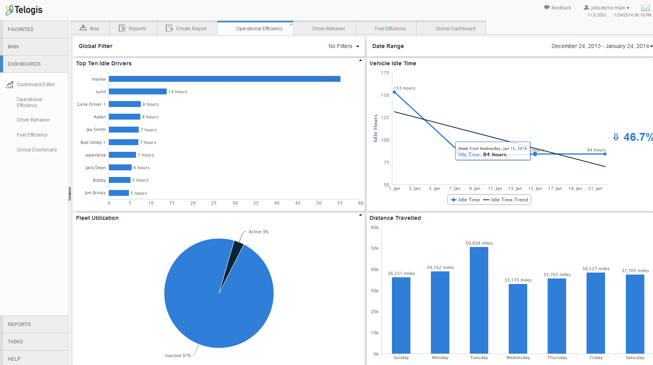Expand the jobsdemo:main account menu
This screenshot has height=365, width=653.
point(610,8)
